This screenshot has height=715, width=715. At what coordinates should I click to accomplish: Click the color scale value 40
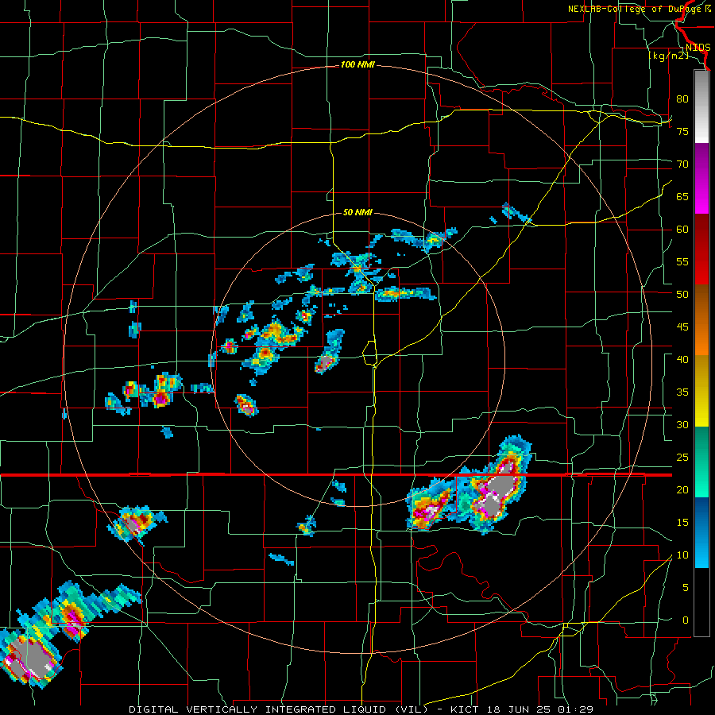coord(682,359)
